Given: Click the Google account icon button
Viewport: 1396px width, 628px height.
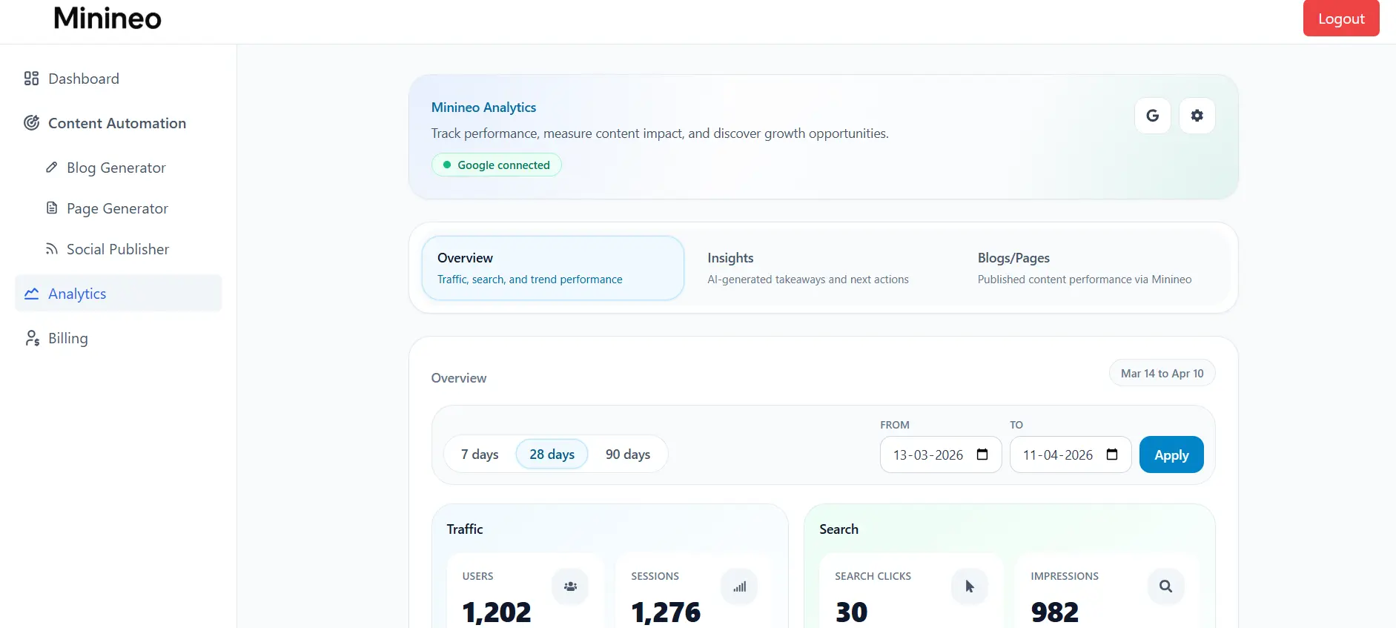Looking at the screenshot, I should coord(1152,116).
